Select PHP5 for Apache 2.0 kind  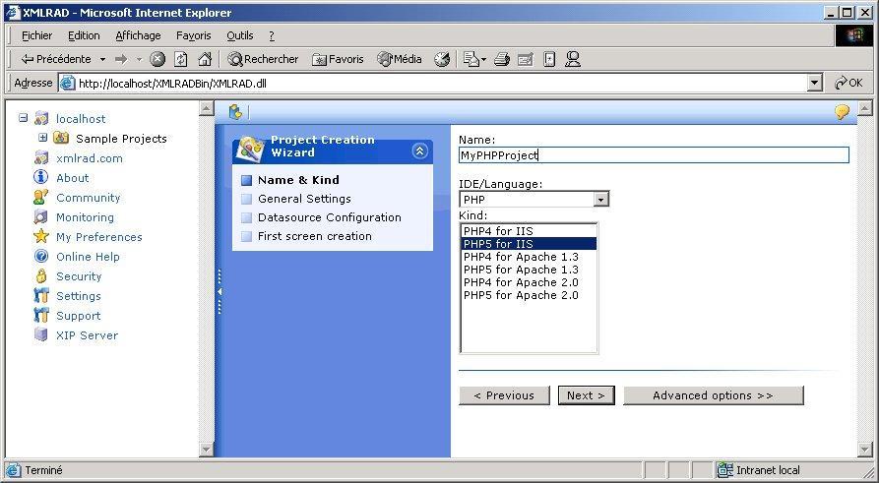tap(521, 295)
